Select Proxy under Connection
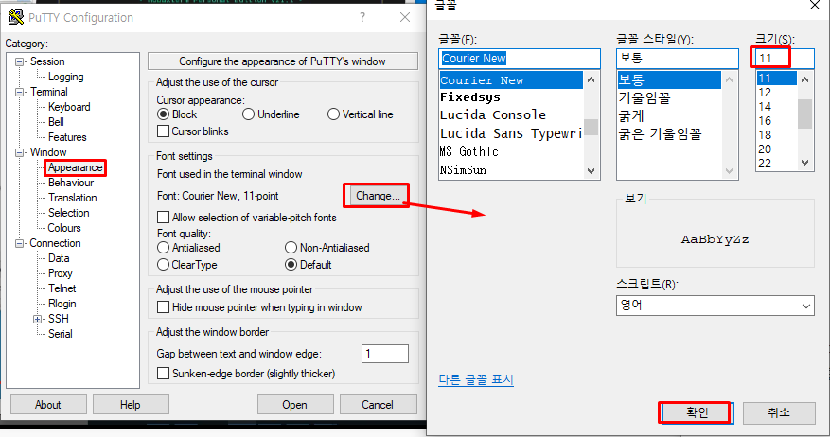The width and height of the screenshot is (830, 437). pyautogui.click(x=60, y=273)
